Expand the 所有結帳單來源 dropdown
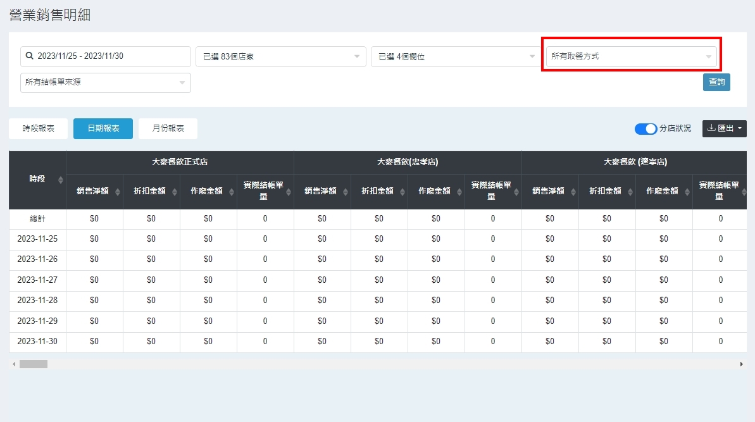The image size is (755, 422). click(105, 83)
